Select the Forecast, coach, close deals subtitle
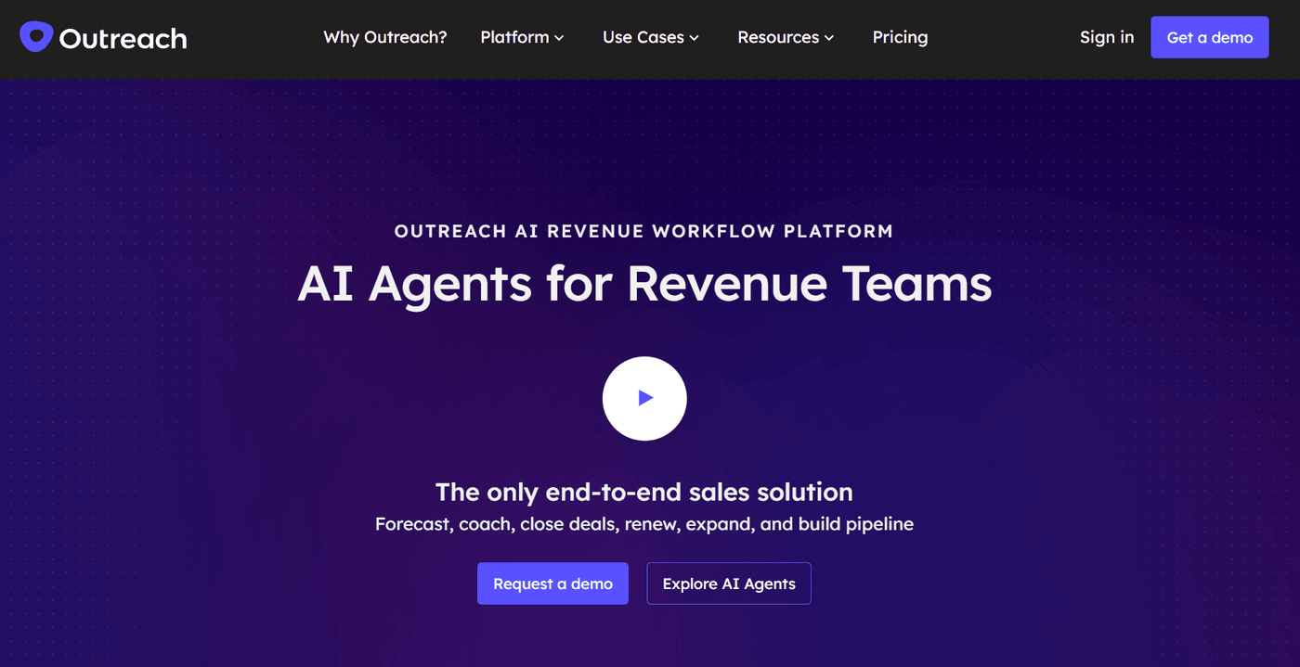The width and height of the screenshot is (1300, 667). [x=644, y=524]
